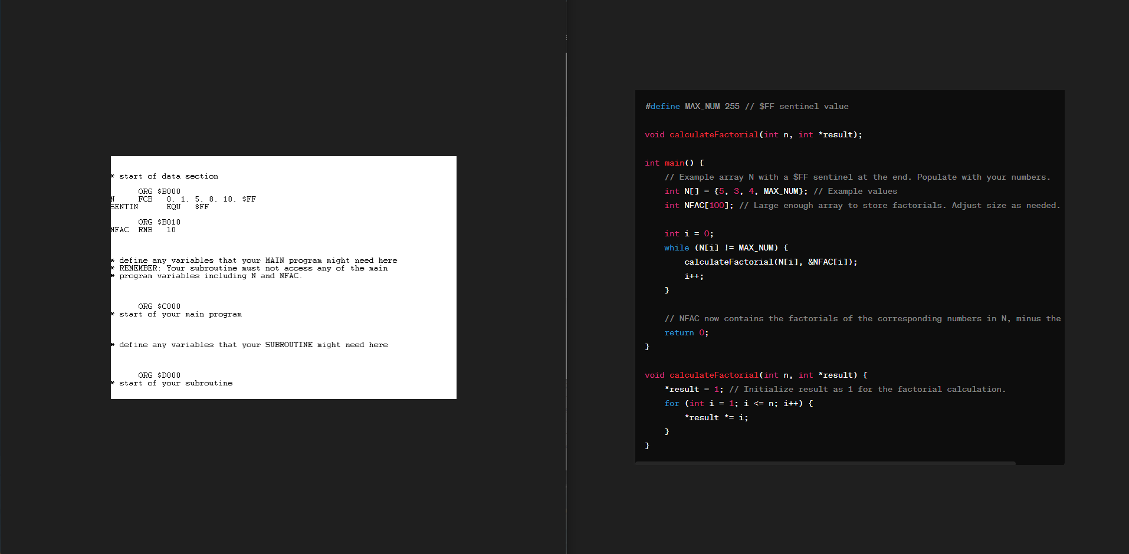Click the 'i++;' statement inside the while loop
This screenshot has width=1129, height=554.
[693, 276]
